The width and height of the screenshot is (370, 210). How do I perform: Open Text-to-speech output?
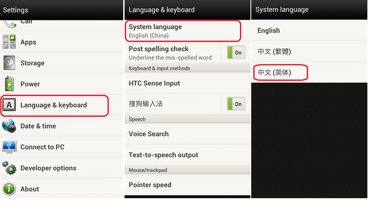pyautogui.click(x=187, y=155)
